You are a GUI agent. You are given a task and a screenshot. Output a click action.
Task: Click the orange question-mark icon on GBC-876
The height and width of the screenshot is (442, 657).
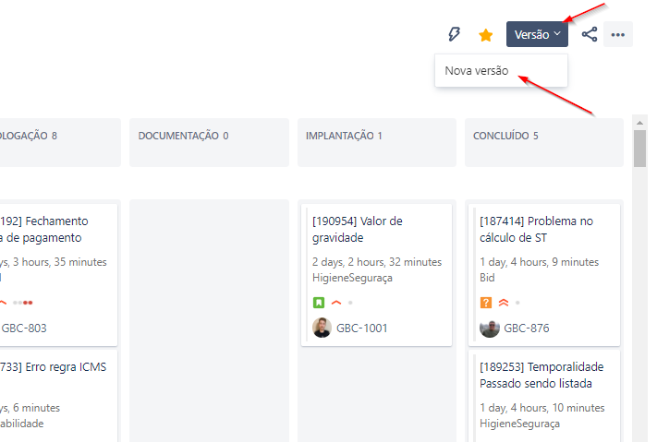(486, 302)
